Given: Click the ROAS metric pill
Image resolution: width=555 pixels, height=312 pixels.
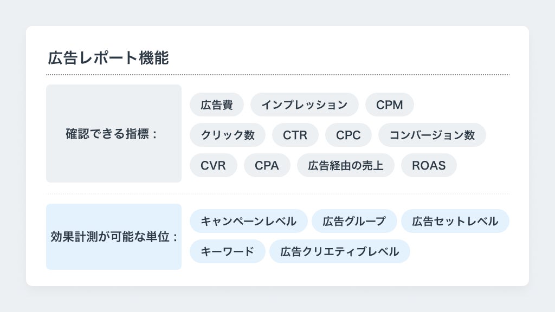Looking at the screenshot, I should coord(429,165).
